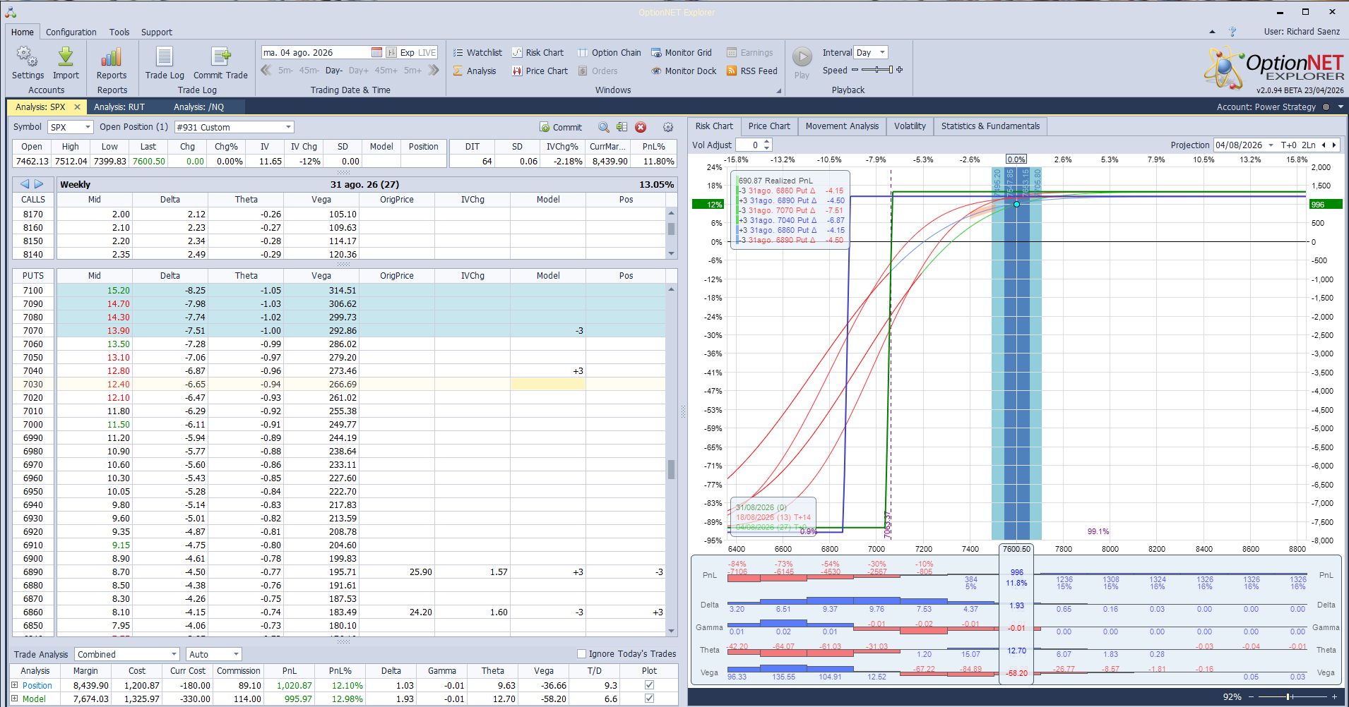Open the help question-mark icon near User
The image size is (1349, 707).
1232,32
